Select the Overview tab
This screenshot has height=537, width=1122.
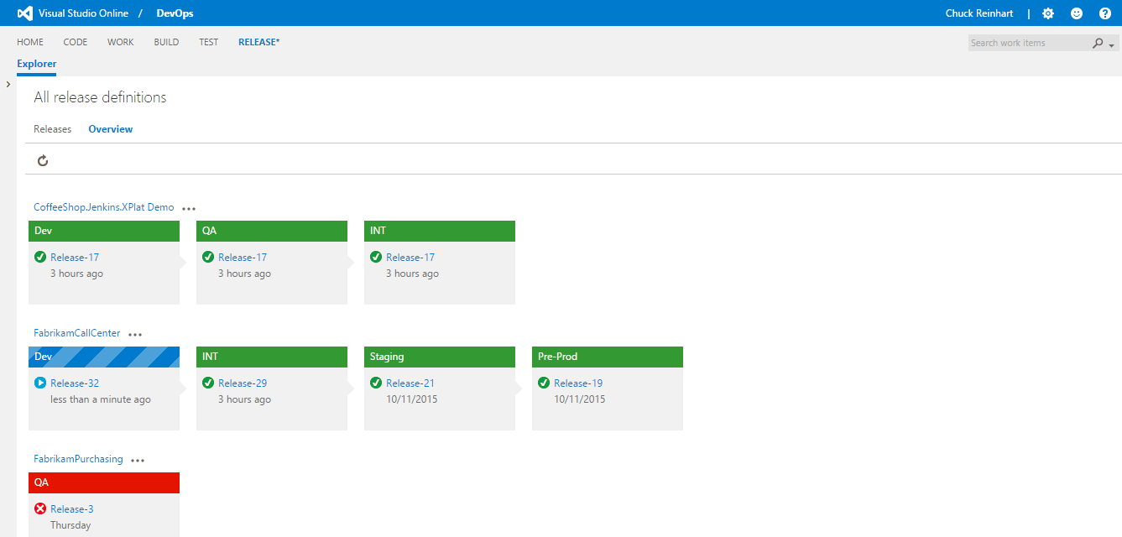coord(111,129)
